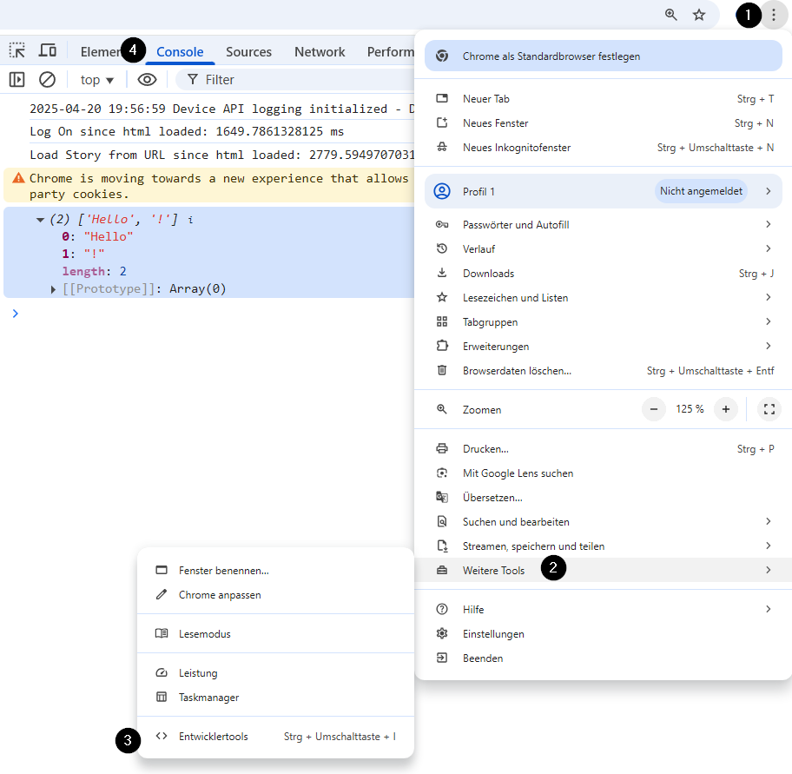The image size is (792, 774).
Task: Open the Chrome three-dot menu
Action: 773,15
